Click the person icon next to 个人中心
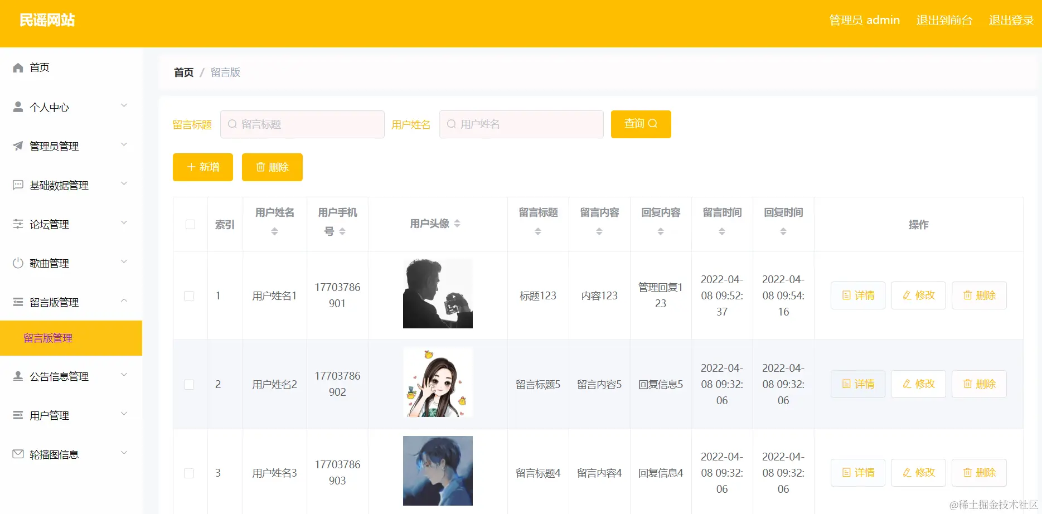This screenshot has width=1042, height=514. pos(17,106)
